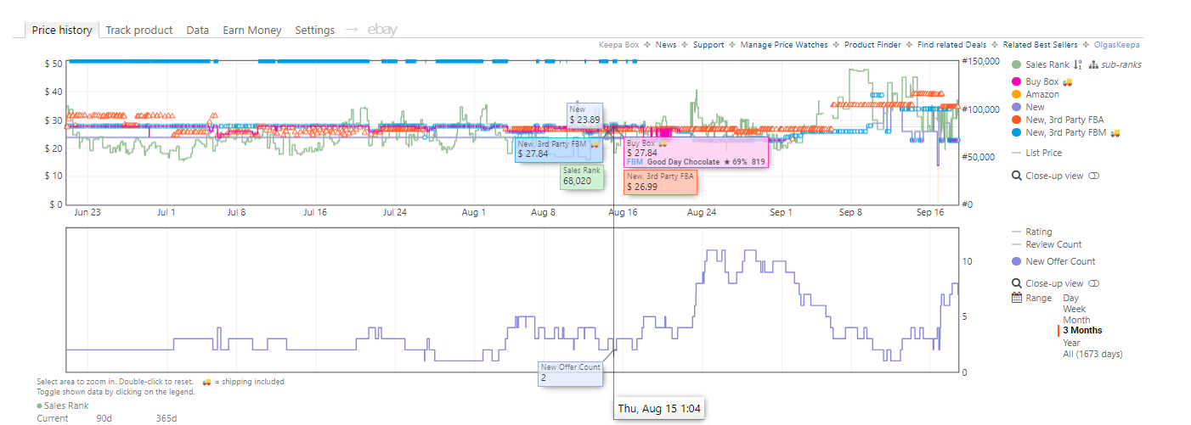Open sub-ranks hierarchy icon
Image resolution: width=1191 pixels, height=425 pixels.
point(1093,64)
